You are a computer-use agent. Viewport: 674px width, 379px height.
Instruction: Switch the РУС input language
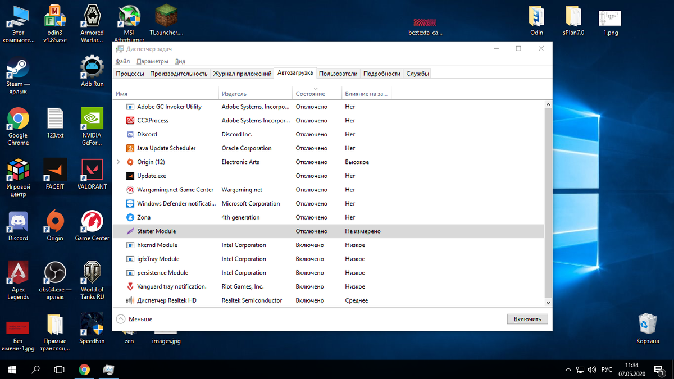[x=607, y=369]
